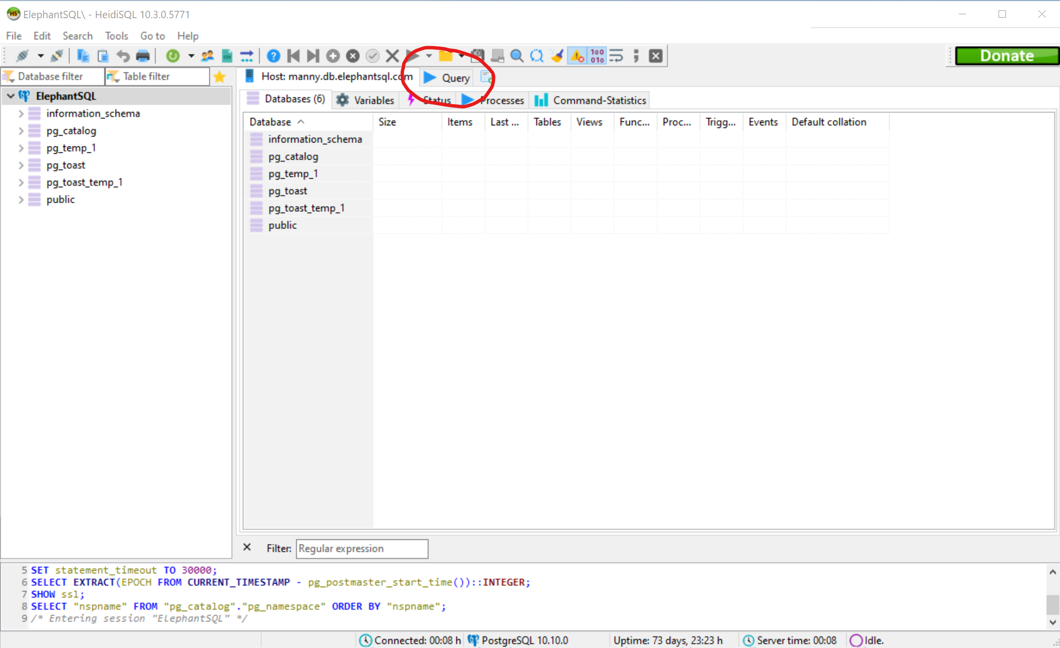Image resolution: width=1060 pixels, height=648 pixels.
Task: Expand the pg_catalog schema tree
Action: [x=21, y=130]
